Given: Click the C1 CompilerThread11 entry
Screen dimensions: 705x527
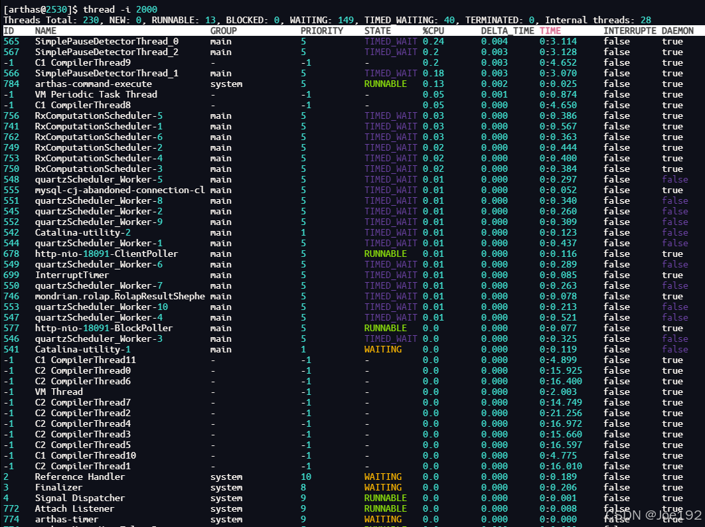Looking at the screenshot, I should (x=86, y=360).
